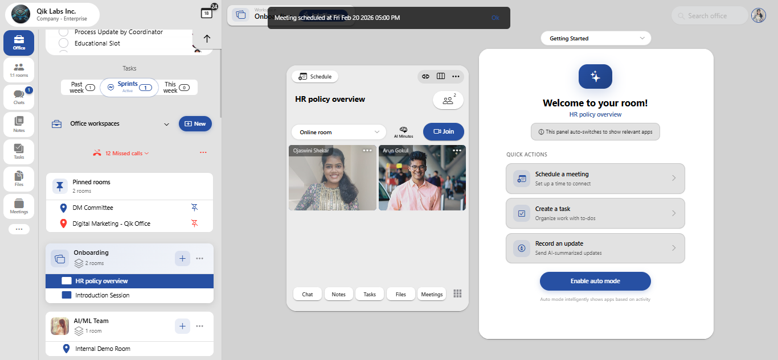The height and width of the screenshot is (360, 778).
Task: Open the Online room dropdown
Action: coord(339,132)
